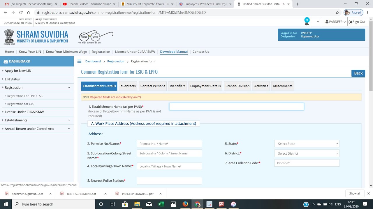
Task: Open Firefox from the taskbar
Action: 185,204
